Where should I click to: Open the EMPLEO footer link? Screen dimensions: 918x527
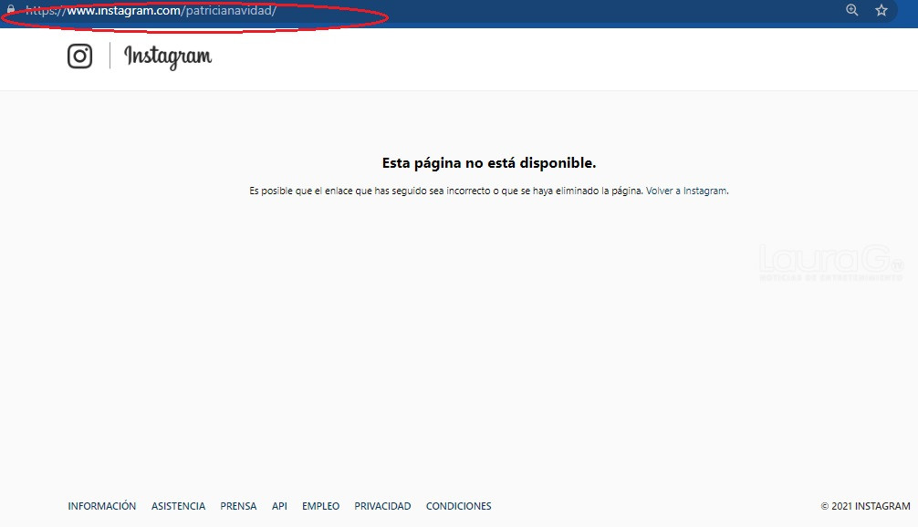(x=320, y=506)
